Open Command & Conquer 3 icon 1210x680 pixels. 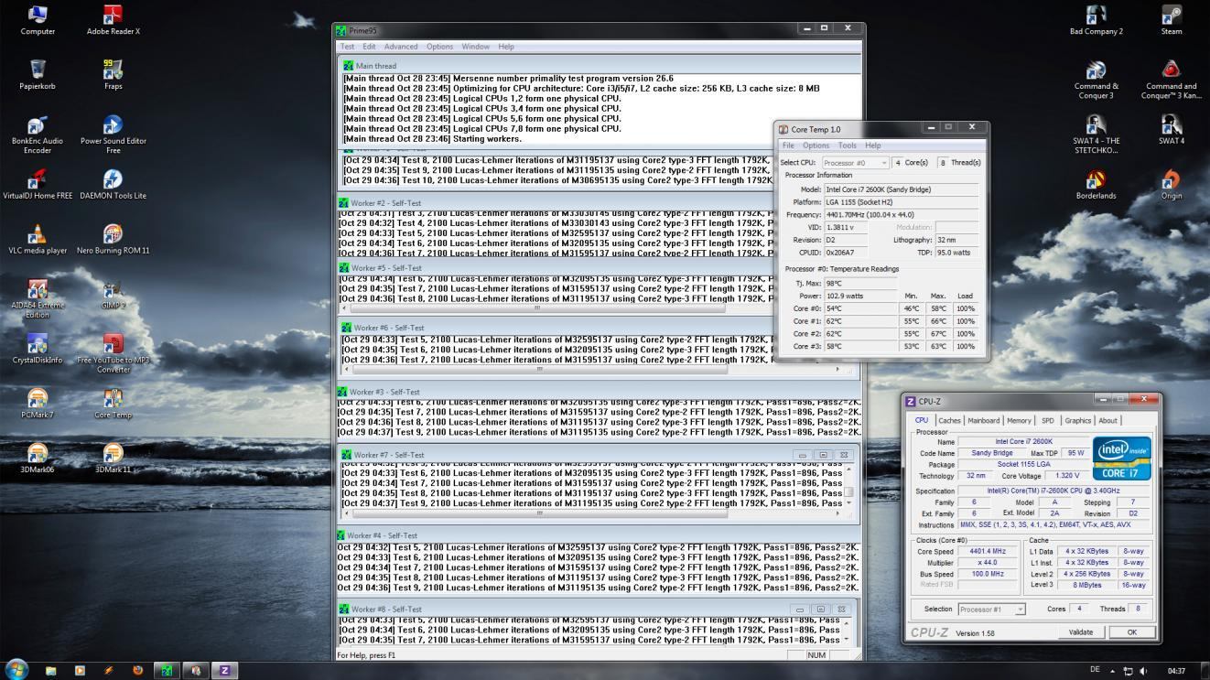tap(1096, 80)
